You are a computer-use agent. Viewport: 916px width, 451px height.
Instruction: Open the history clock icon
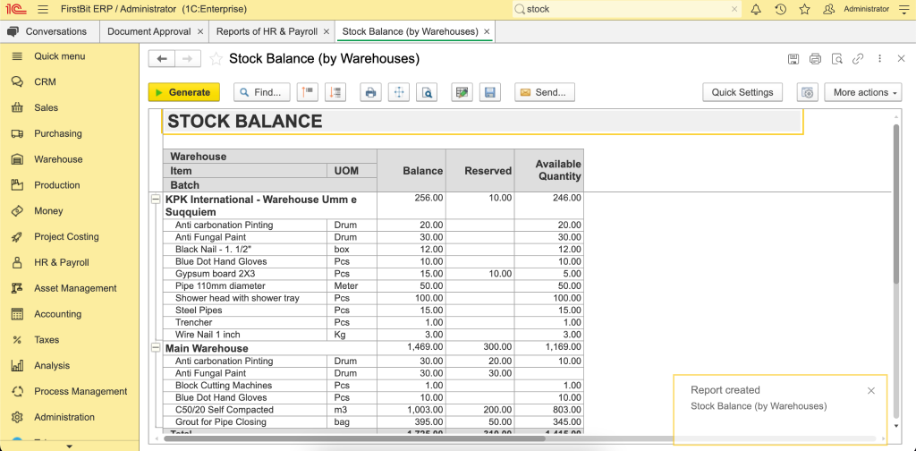[780, 9]
